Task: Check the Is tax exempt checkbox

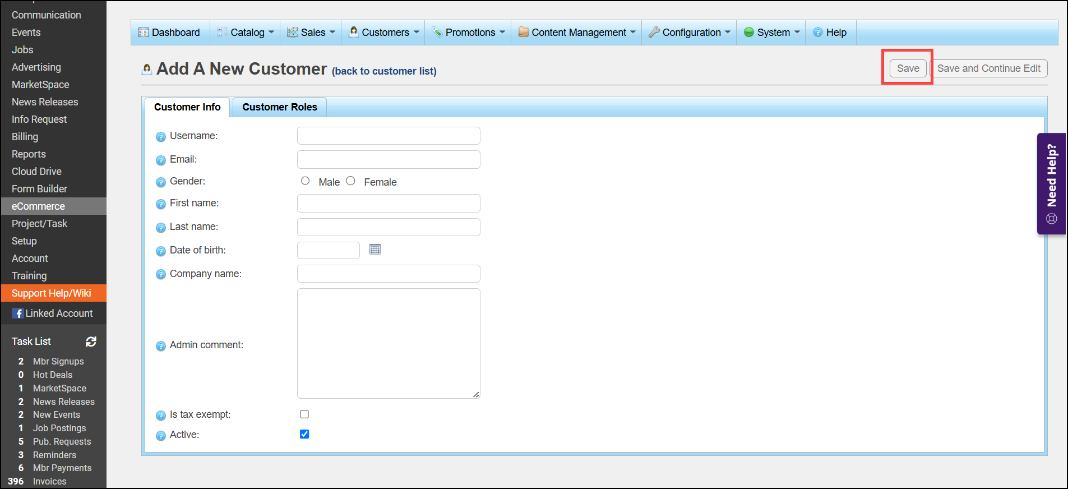Action: point(304,414)
